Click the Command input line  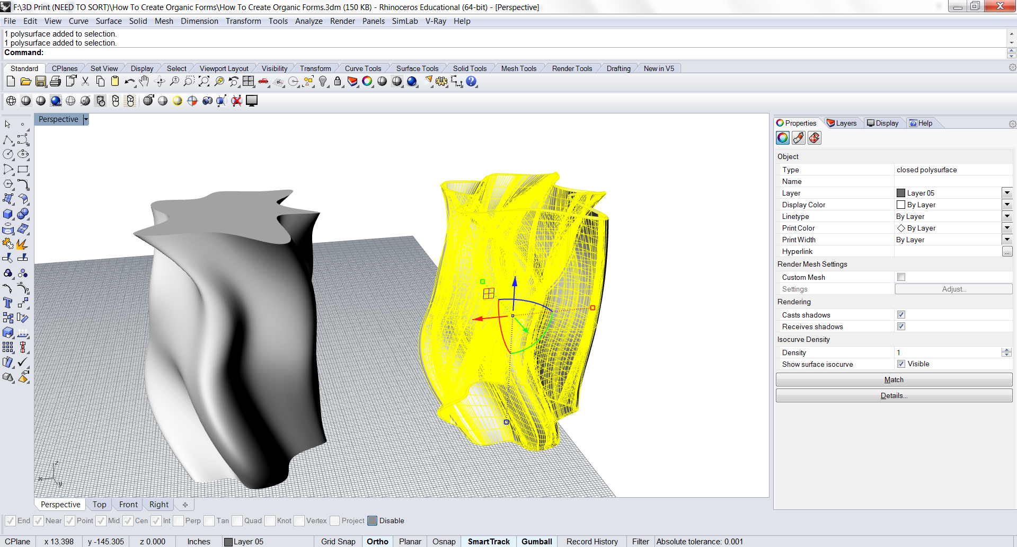click(505, 52)
